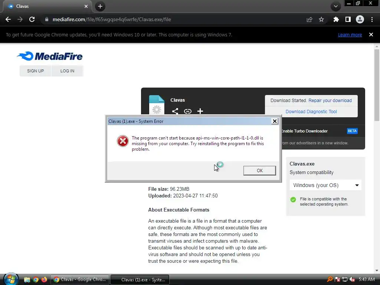
Task: Switch to the Clavas - Google Chrome taskbar button
Action: pos(80,279)
